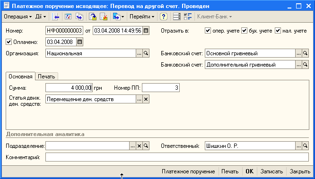Click the Основной гривневый bank account field
315x179 pixels.
pyautogui.click(x=250, y=53)
